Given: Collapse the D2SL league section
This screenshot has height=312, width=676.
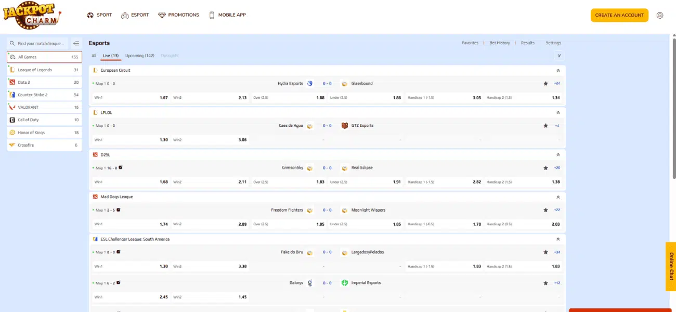Looking at the screenshot, I should point(558,154).
